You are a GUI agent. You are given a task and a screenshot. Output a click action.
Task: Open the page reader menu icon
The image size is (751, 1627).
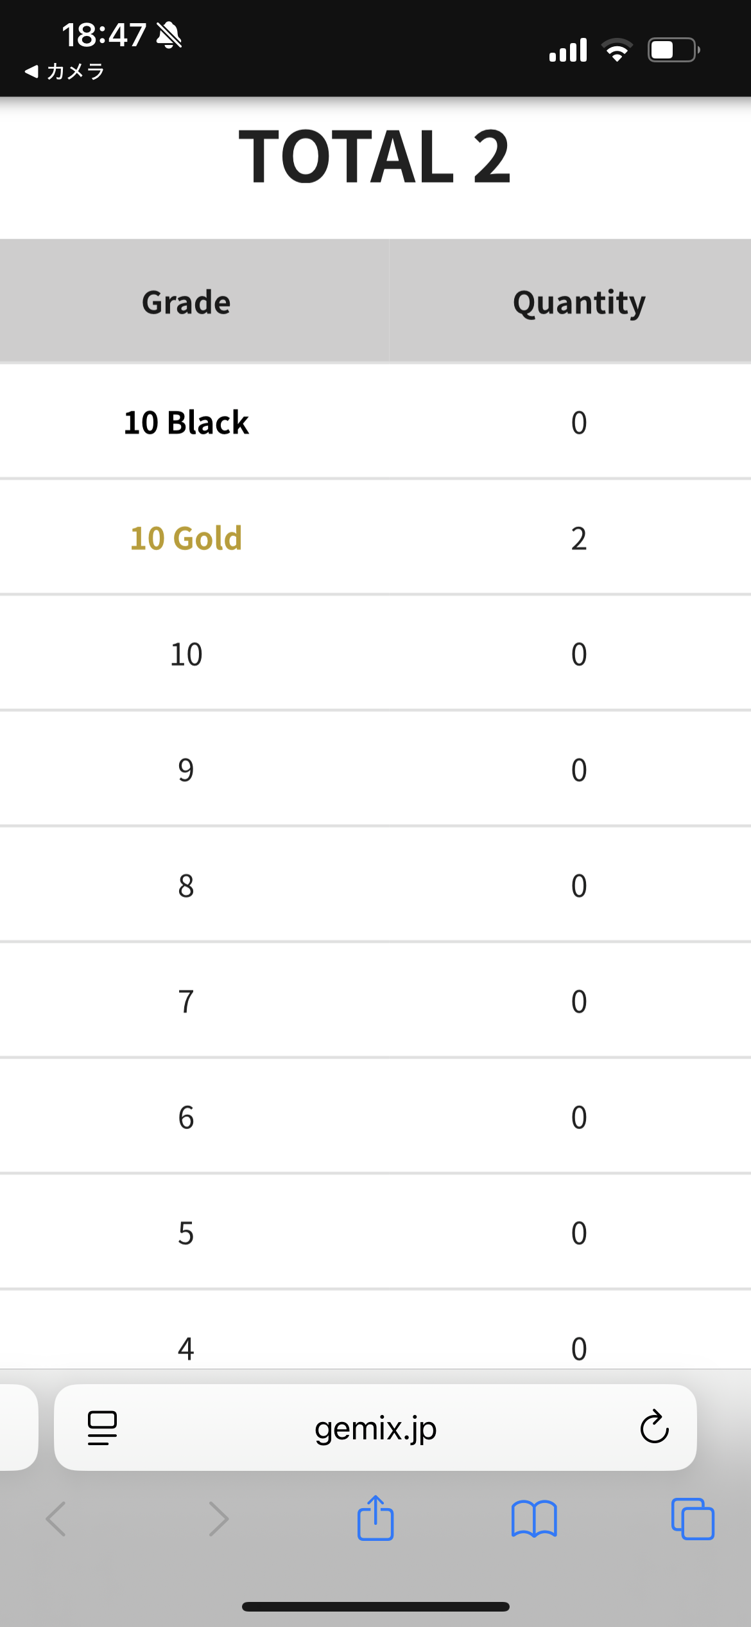pyautogui.click(x=102, y=1428)
